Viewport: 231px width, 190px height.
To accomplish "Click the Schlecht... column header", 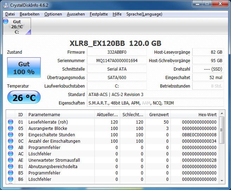I will click(133, 115).
